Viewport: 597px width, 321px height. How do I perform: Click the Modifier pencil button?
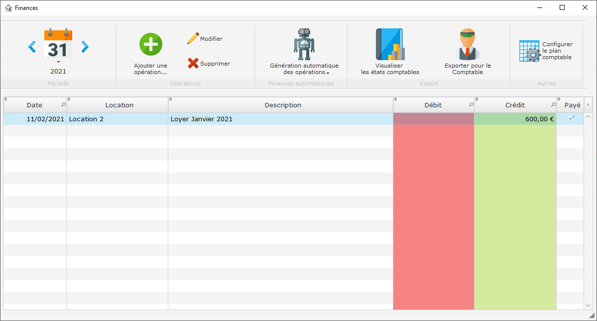[205, 38]
